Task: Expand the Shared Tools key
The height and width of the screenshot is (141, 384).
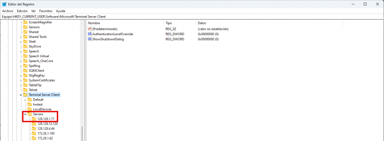Action: coord(21,37)
